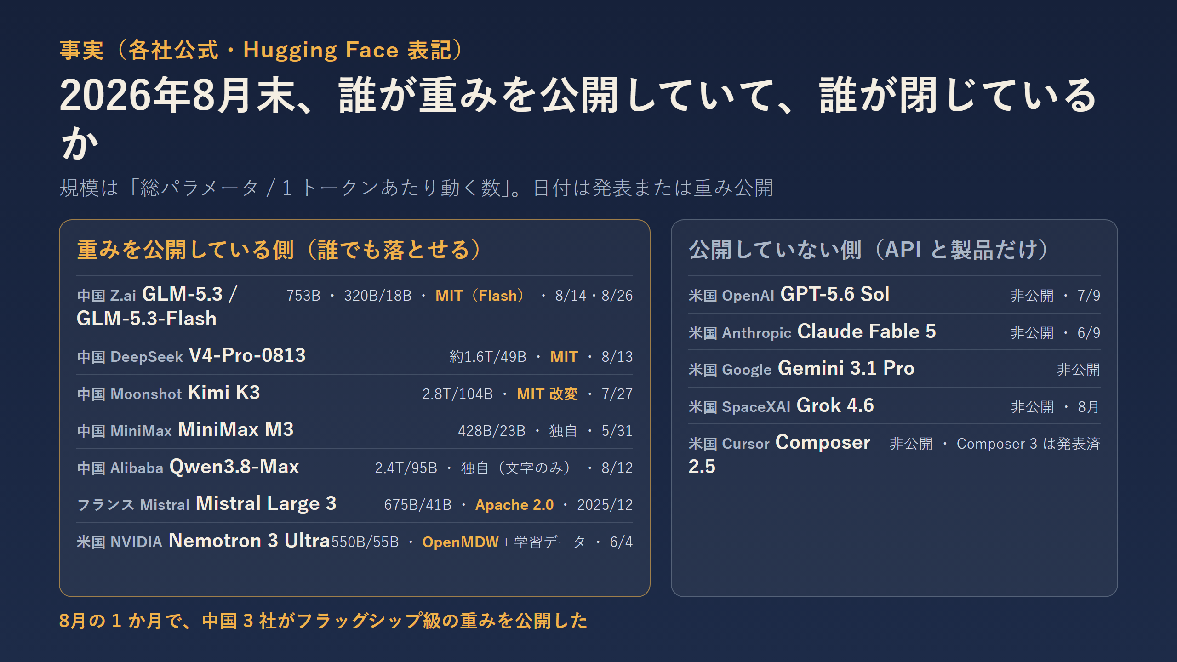Select the model name "Gemini 3.1 Pro"

tap(846, 368)
